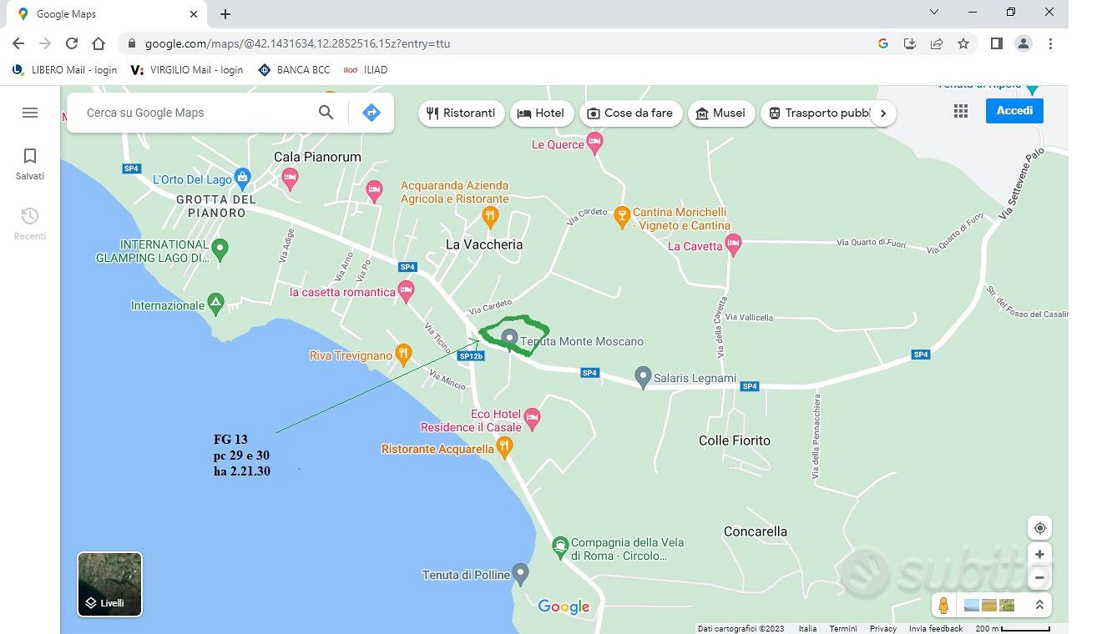Filter map by Ristoranti
This screenshot has width=1112, height=634.
pos(461,113)
